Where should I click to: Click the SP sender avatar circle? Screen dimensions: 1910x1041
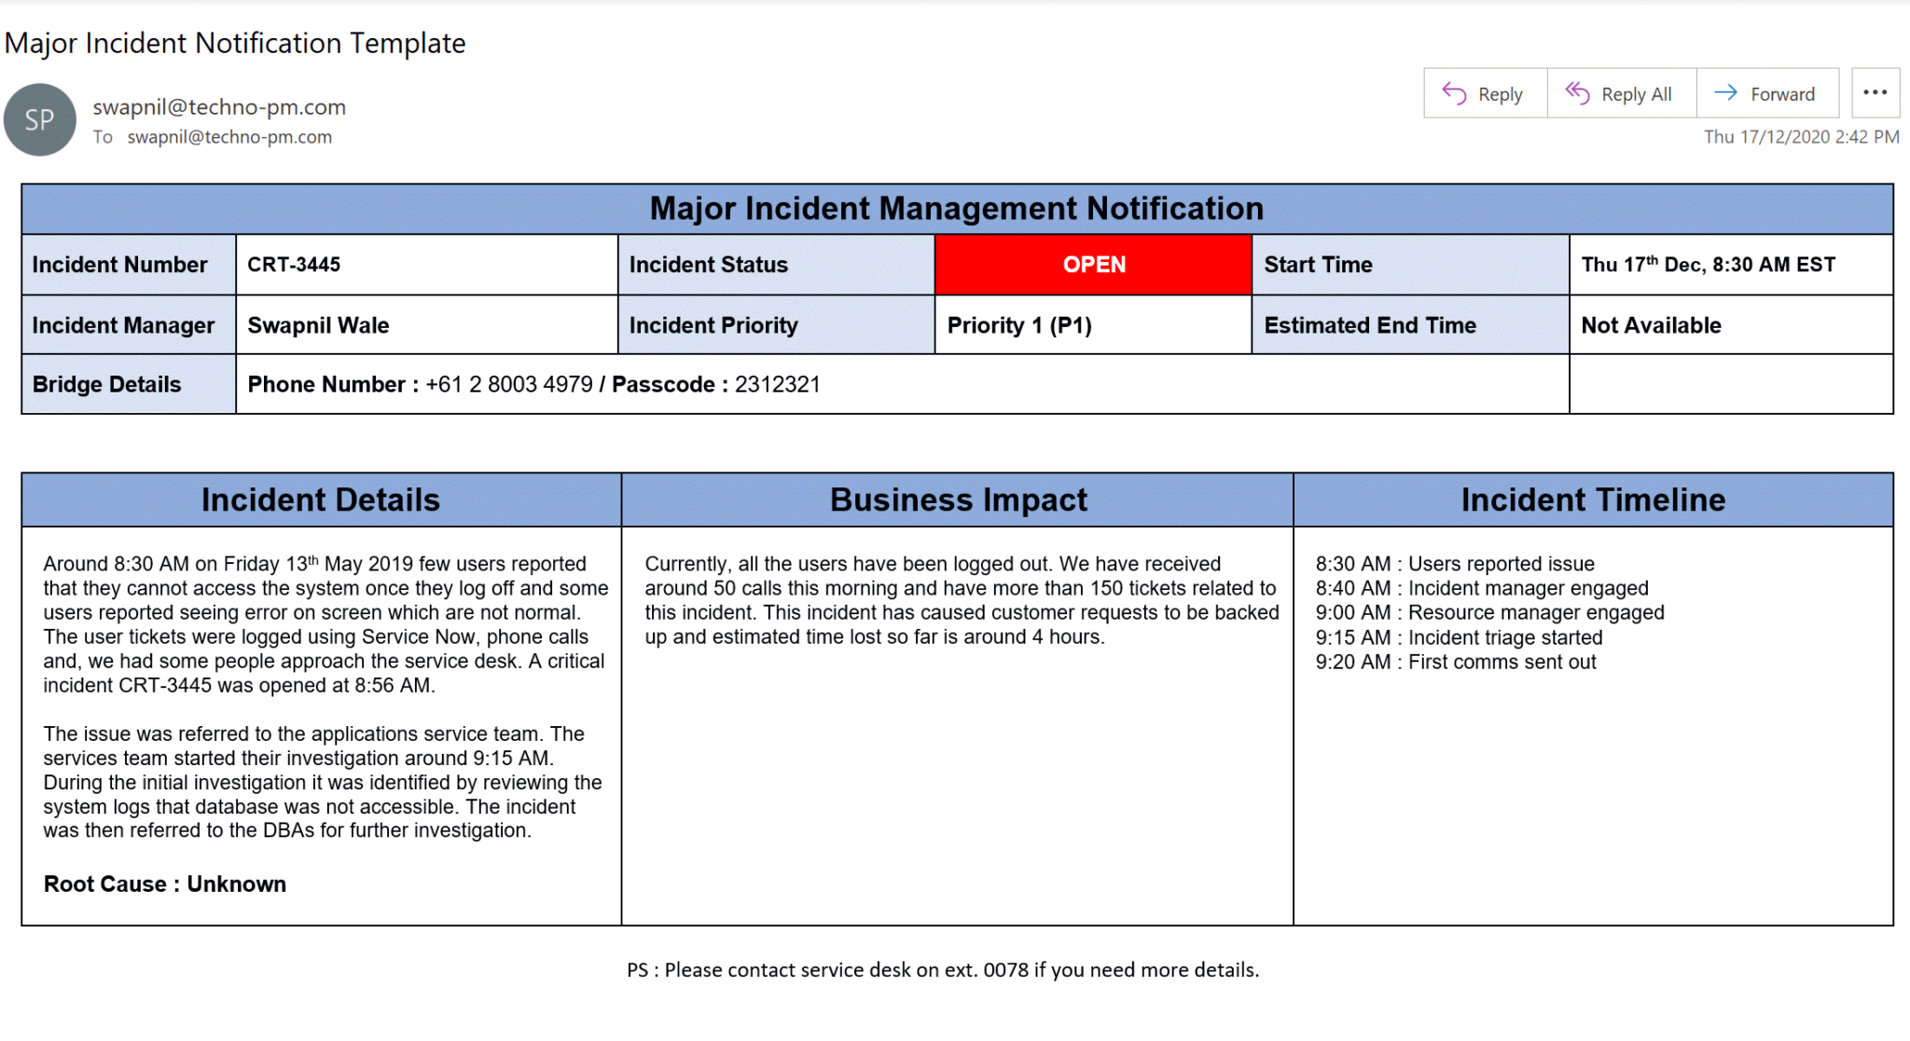[x=39, y=119]
